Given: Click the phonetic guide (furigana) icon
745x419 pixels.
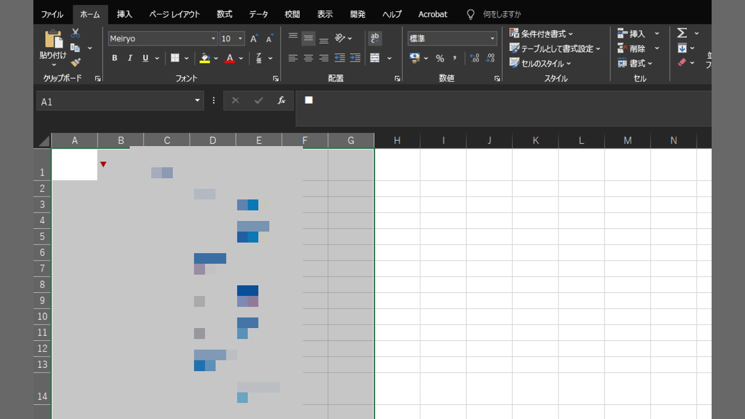Looking at the screenshot, I should pyautogui.click(x=259, y=58).
